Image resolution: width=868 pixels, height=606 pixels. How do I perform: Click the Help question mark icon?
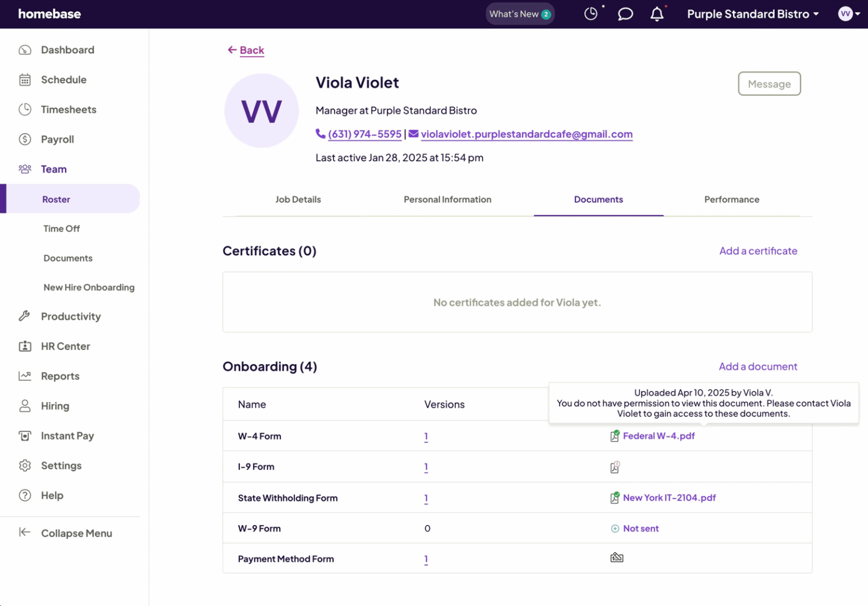(x=25, y=496)
